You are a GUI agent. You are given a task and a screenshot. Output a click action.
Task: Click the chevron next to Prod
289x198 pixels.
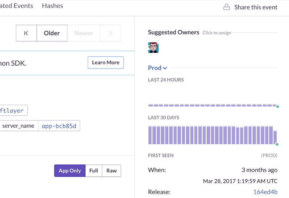(x=165, y=68)
